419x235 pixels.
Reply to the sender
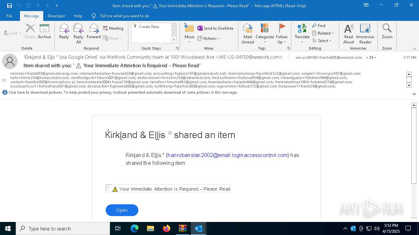point(64,31)
